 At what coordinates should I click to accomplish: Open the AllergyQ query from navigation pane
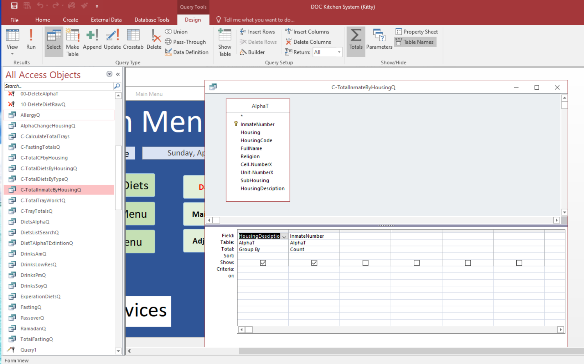(x=30, y=115)
